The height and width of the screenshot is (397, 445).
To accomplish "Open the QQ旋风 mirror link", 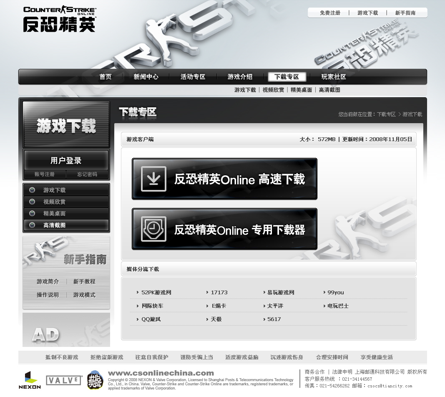I will tap(151, 319).
